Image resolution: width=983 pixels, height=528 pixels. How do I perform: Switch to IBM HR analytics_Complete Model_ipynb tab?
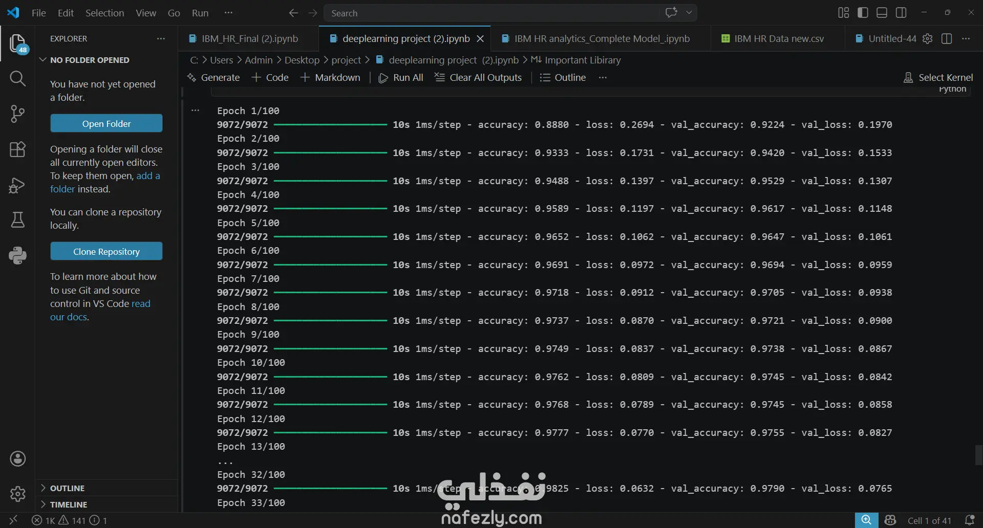(x=601, y=38)
